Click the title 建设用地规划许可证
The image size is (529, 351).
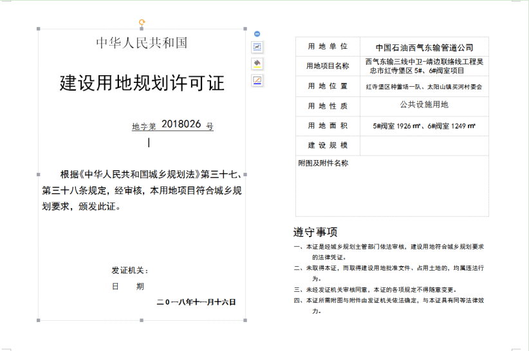[x=142, y=83]
